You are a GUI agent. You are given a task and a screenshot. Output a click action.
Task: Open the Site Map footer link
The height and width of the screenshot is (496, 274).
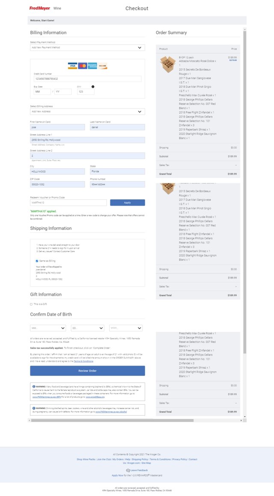(146, 463)
